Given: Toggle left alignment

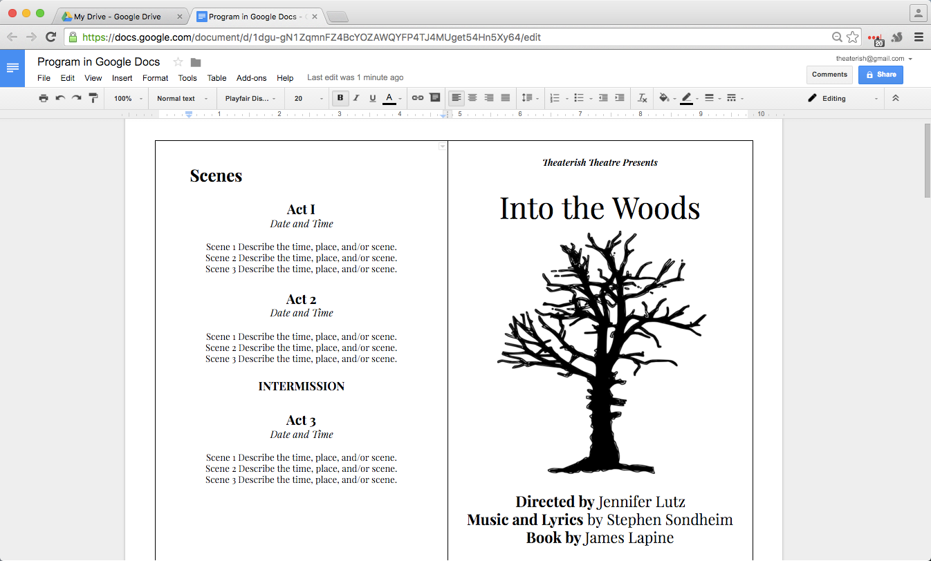Looking at the screenshot, I should [456, 98].
